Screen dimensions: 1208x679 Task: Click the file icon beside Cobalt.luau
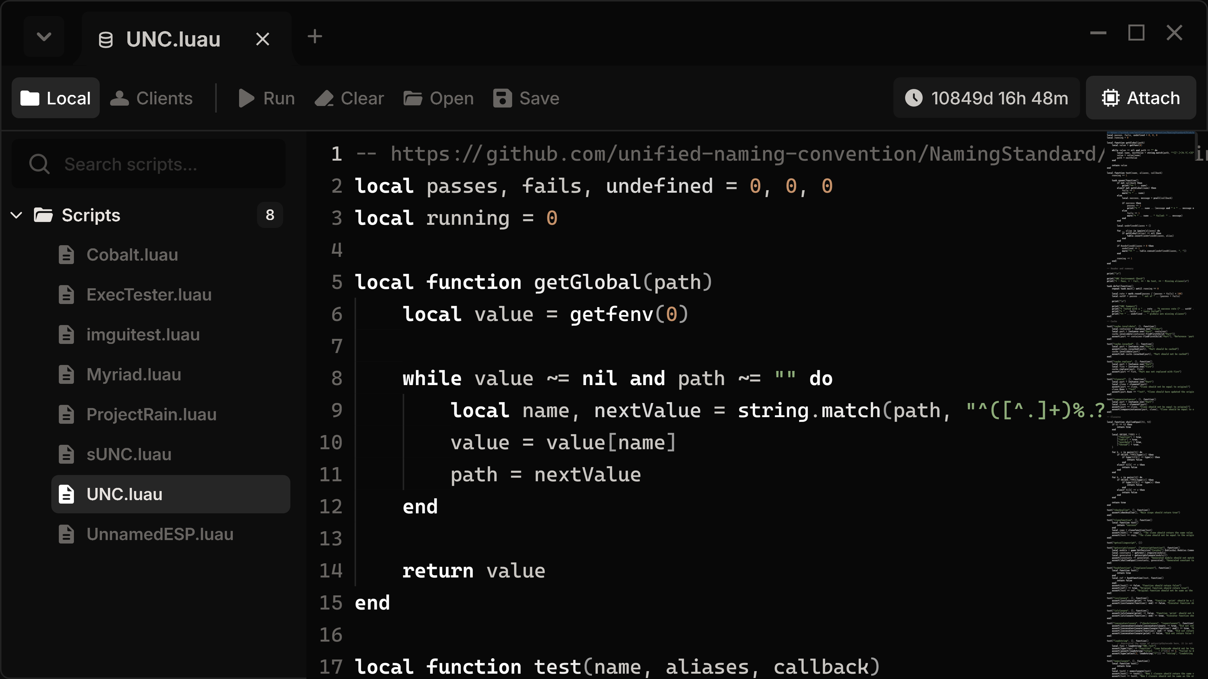tap(66, 255)
